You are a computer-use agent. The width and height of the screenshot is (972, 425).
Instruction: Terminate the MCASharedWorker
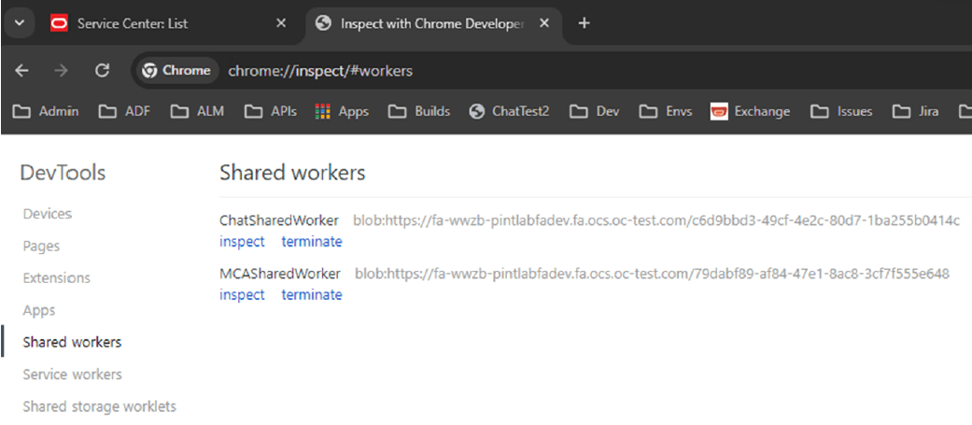click(312, 295)
